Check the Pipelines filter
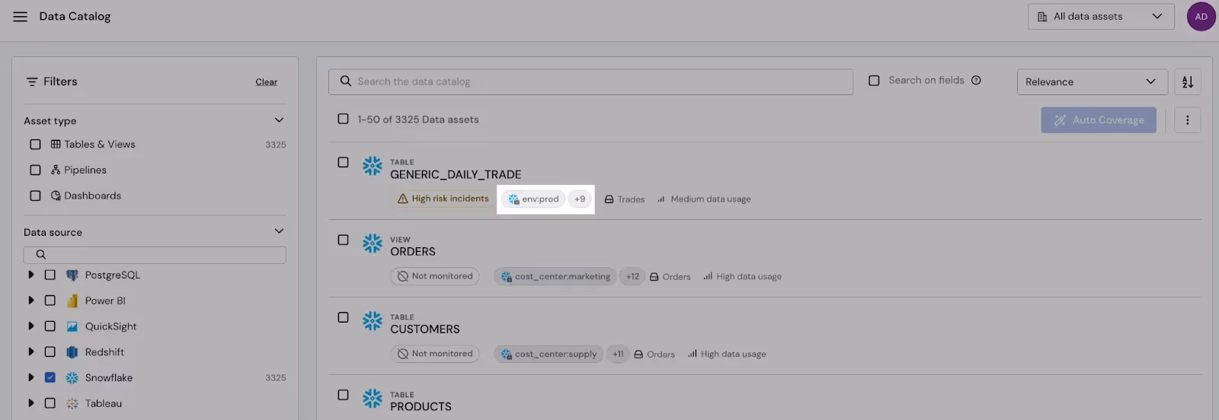1219x420 pixels. pos(35,170)
